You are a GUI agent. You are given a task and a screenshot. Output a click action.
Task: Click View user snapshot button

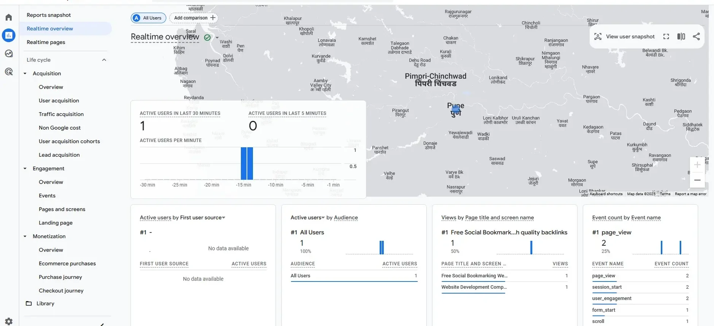(x=624, y=37)
